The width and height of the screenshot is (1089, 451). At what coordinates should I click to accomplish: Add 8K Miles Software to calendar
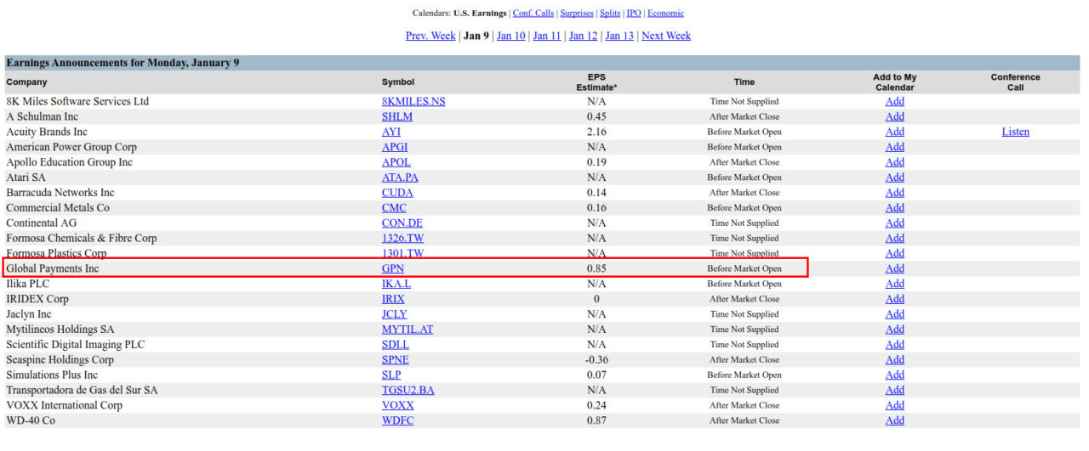click(x=895, y=102)
